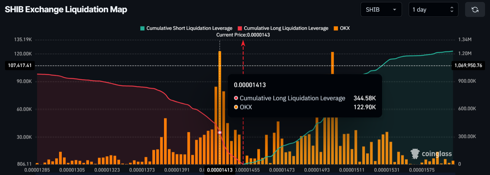Viewport: 490px width, 175px height.
Task: Click the 0.00001473 x-axis label
Action: pyautogui.click(x=282, y=170)
